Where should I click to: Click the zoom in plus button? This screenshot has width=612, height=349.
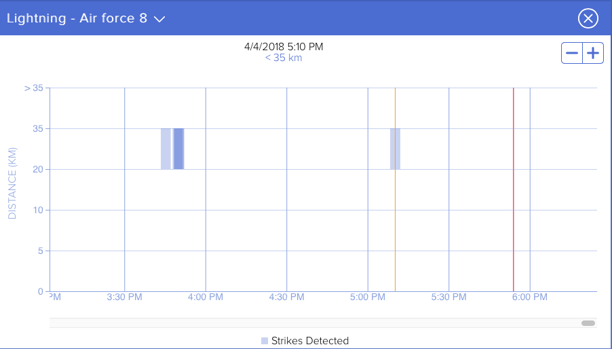pyautogui.click(x=594, y=54)
